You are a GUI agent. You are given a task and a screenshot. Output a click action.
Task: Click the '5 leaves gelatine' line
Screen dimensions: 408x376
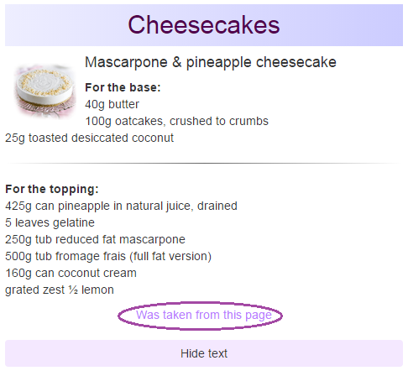(50, 222)
